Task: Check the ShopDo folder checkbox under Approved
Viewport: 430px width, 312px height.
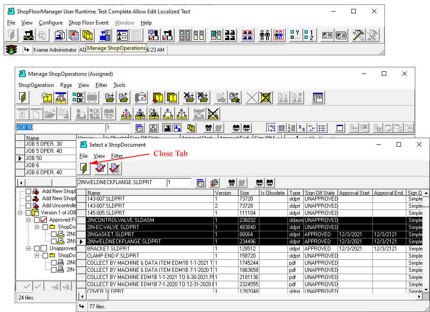Action: coord(45,227)
